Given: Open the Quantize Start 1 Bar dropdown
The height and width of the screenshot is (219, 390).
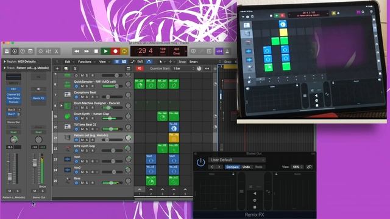Looking at the screenshot, I should tap(183, 69).
